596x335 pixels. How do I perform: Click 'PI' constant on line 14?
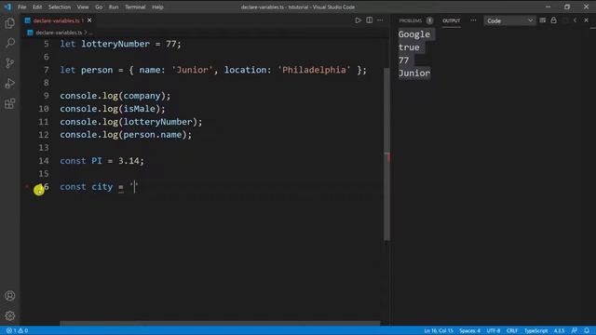(x=97, y=161)
